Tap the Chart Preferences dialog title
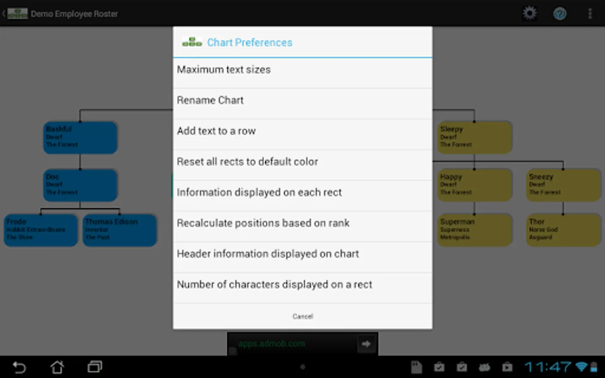Image resolution: width=605 pixels, height=378 pixels. 250,42
